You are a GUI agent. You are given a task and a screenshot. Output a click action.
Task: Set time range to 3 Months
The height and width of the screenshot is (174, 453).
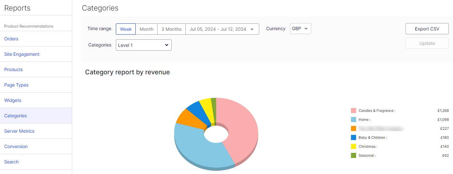point(171,29)
